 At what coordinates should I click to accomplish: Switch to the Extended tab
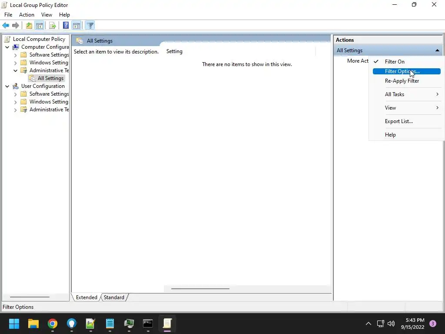pyautogui.click(x=86, y=297)
